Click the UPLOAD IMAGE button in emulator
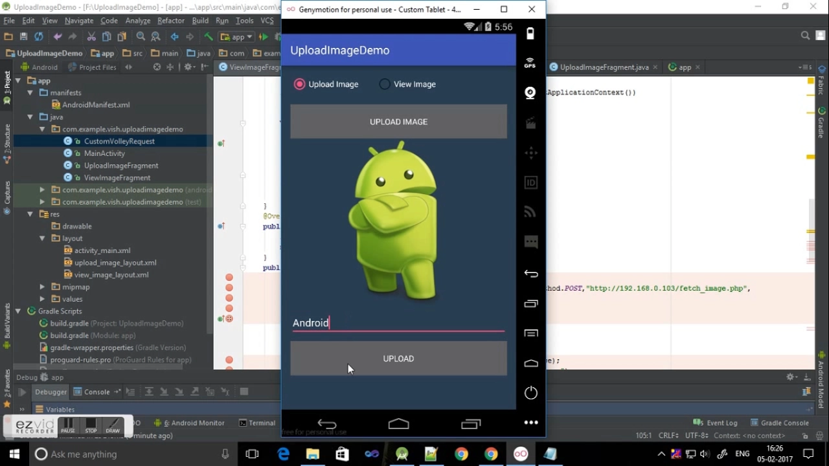Viewport: 829px width, 466px height. tap(398, 122)
